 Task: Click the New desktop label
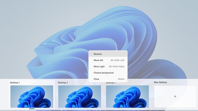(x=160, y=82)
